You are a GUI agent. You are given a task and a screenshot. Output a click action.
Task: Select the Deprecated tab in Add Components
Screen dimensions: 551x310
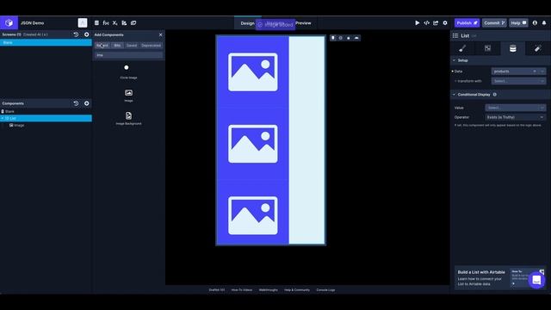tap(152, 46)
